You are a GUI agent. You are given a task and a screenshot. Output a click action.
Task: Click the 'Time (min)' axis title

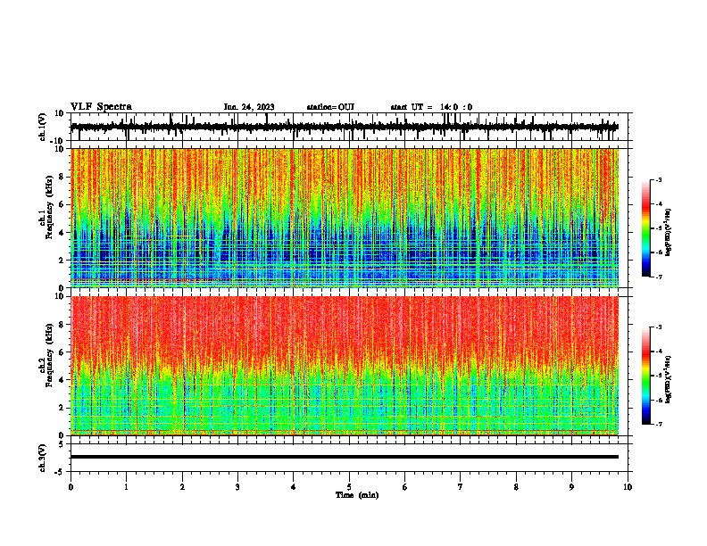(x=357, y=495)
